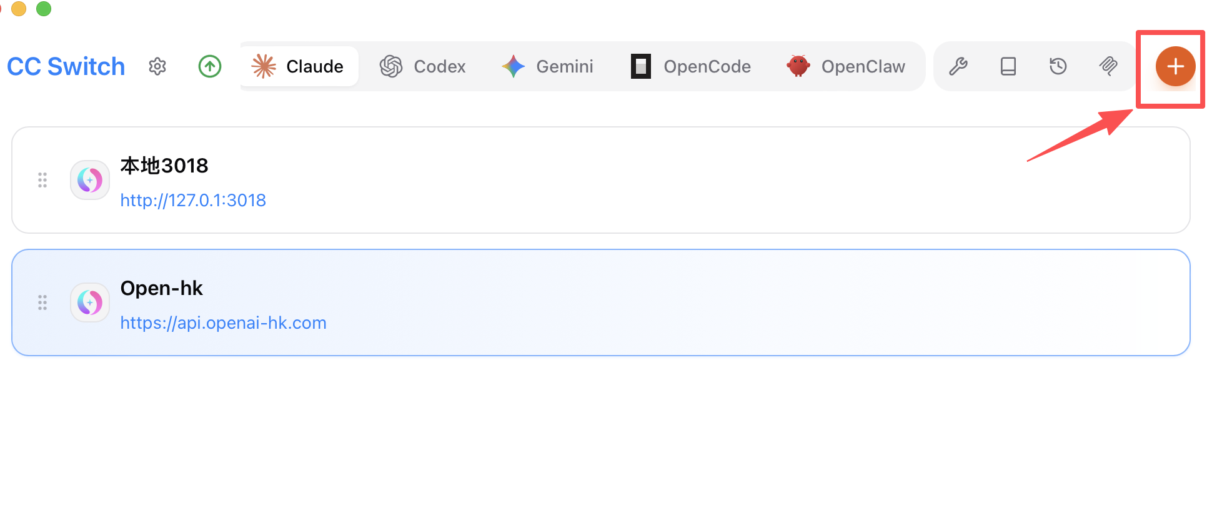Open the history clock icon
This screenshot has height=515, width=1222.
pyautogui.click(x=1058, y=66)
